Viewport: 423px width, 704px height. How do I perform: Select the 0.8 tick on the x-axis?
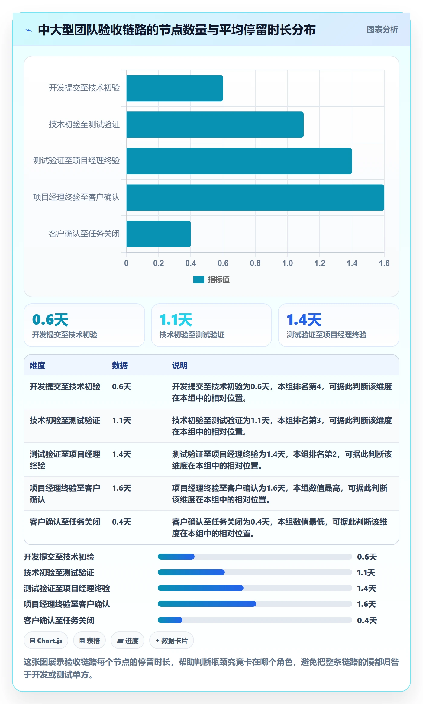255,263
